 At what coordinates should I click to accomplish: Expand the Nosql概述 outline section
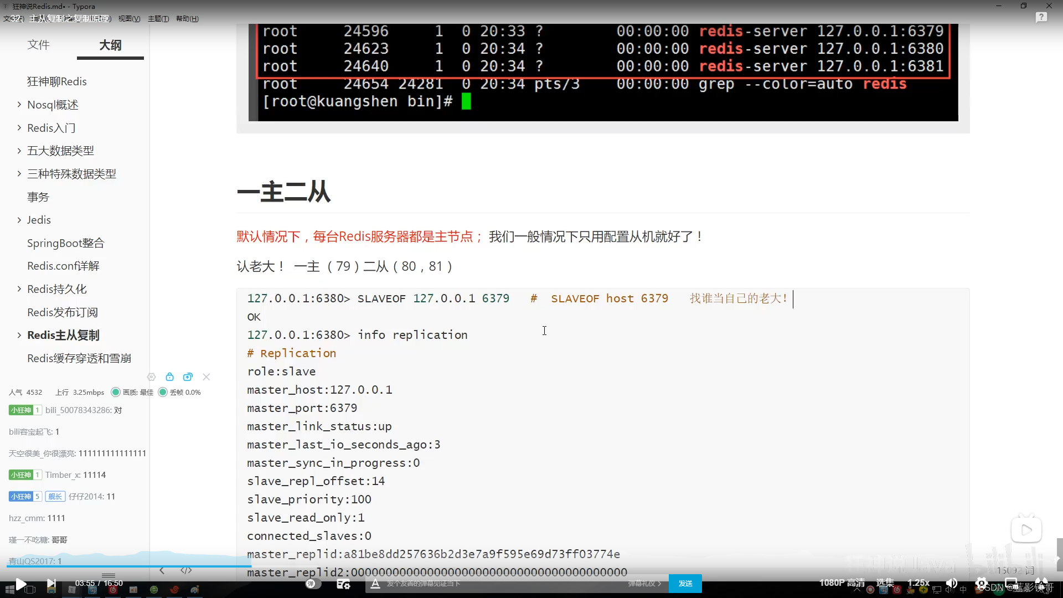[x=19, y=105]
